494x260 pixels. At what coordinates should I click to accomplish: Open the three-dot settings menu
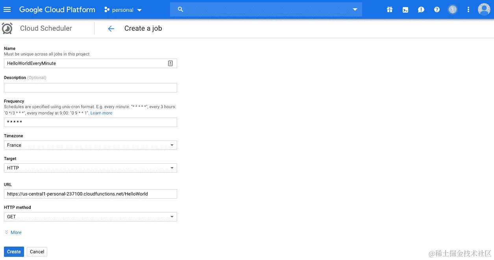coord(468,9)
